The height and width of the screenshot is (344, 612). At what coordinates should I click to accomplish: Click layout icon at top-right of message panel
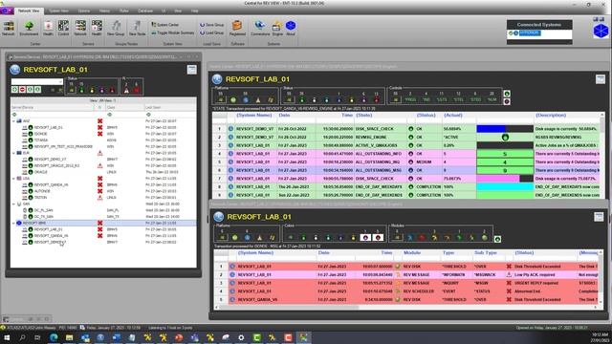tap(599, 217)
